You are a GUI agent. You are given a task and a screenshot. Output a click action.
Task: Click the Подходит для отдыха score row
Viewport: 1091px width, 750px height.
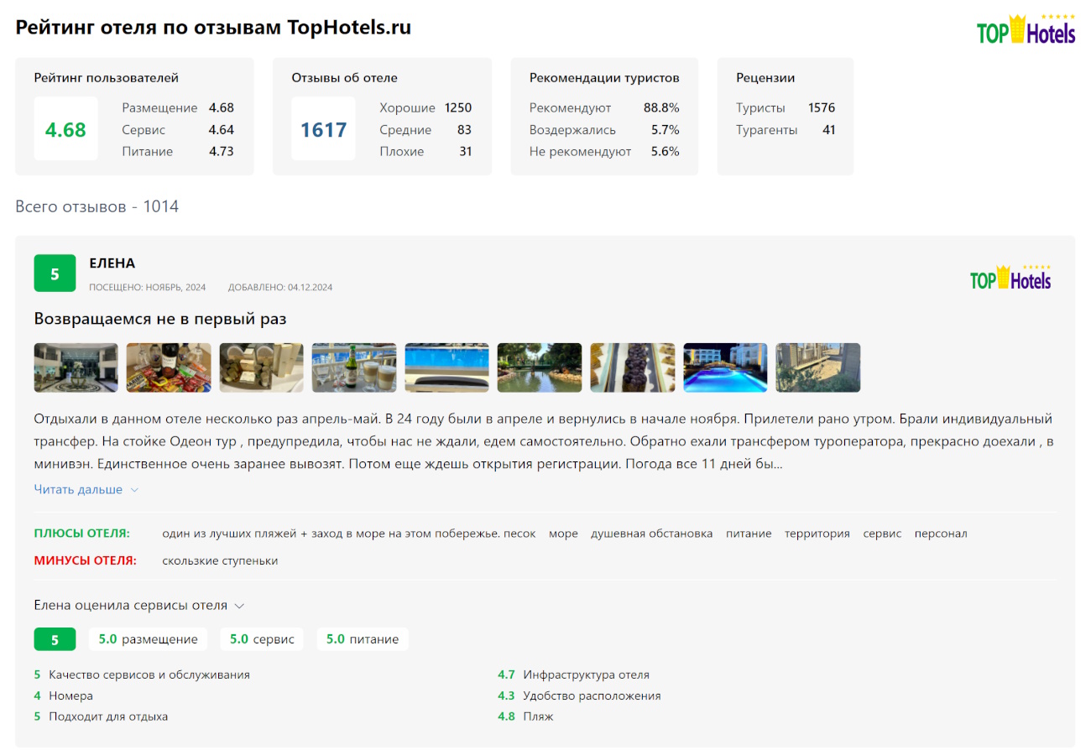102,716
